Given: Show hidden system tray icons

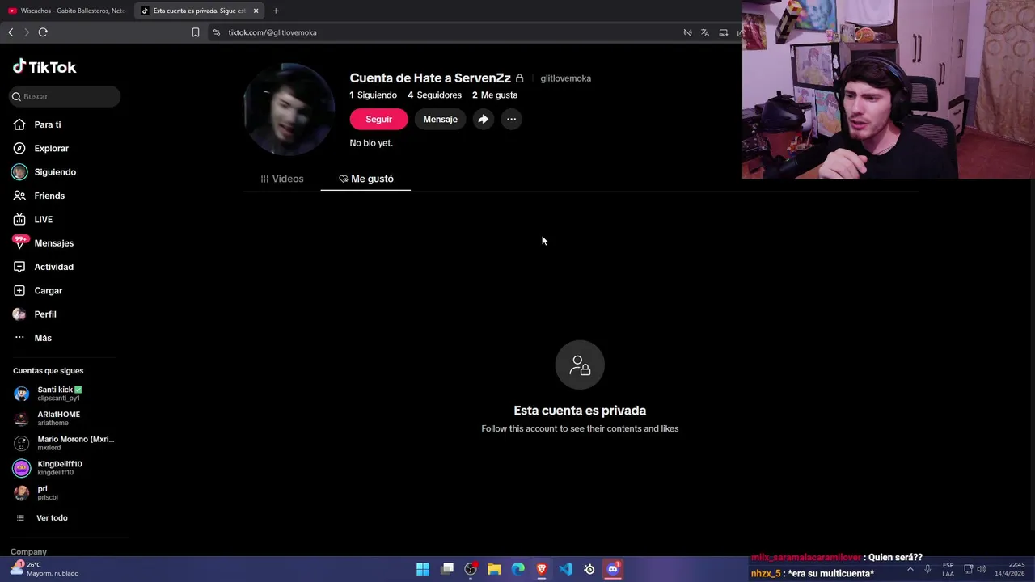Looking at the screenshot, I should [910, 569].
